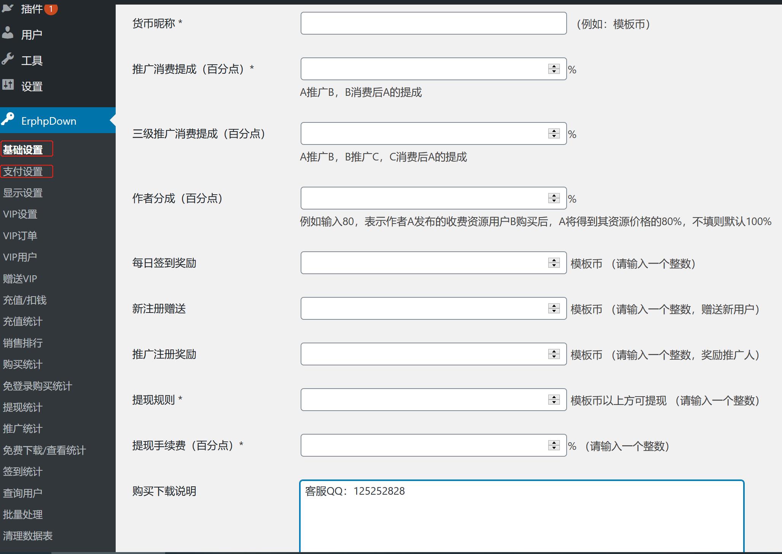The height and width of the screenshot is (554, 782).
Task: Open 充值统计 page
Action: coord(23,321)
